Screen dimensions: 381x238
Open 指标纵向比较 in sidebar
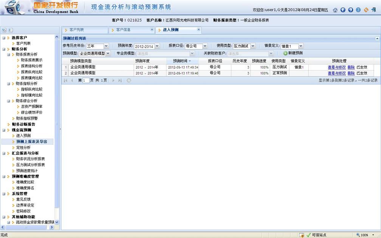click(x=31, y=90)
